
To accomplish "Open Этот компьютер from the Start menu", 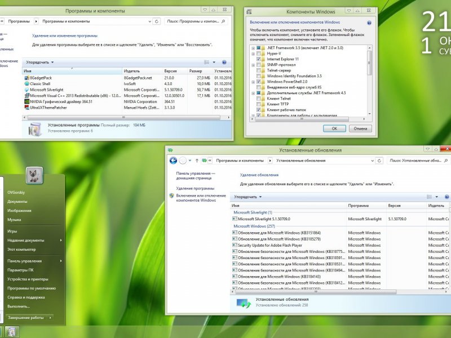I will point(21,250).
